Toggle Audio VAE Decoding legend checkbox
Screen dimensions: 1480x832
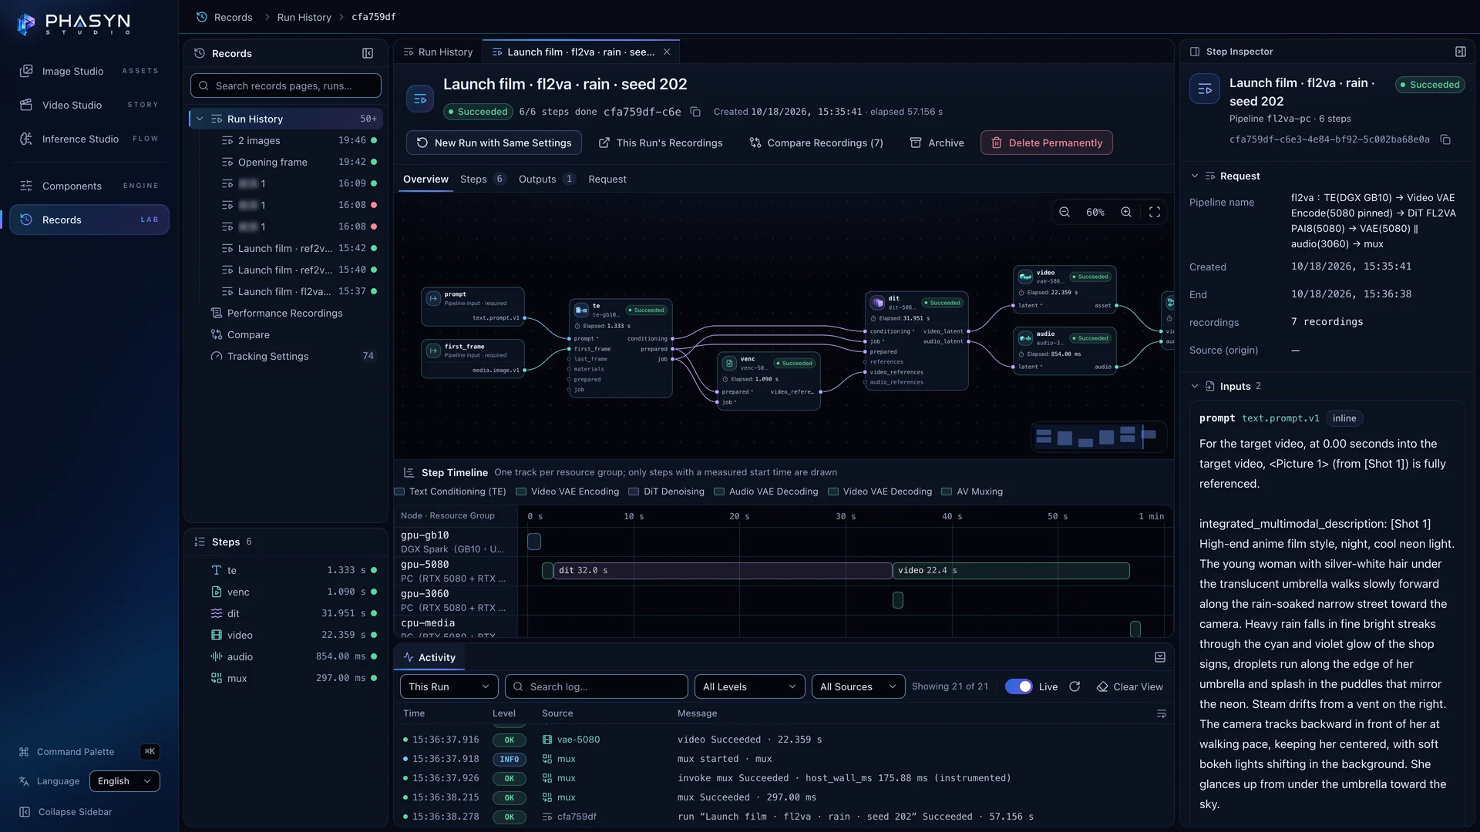[719, 491]
